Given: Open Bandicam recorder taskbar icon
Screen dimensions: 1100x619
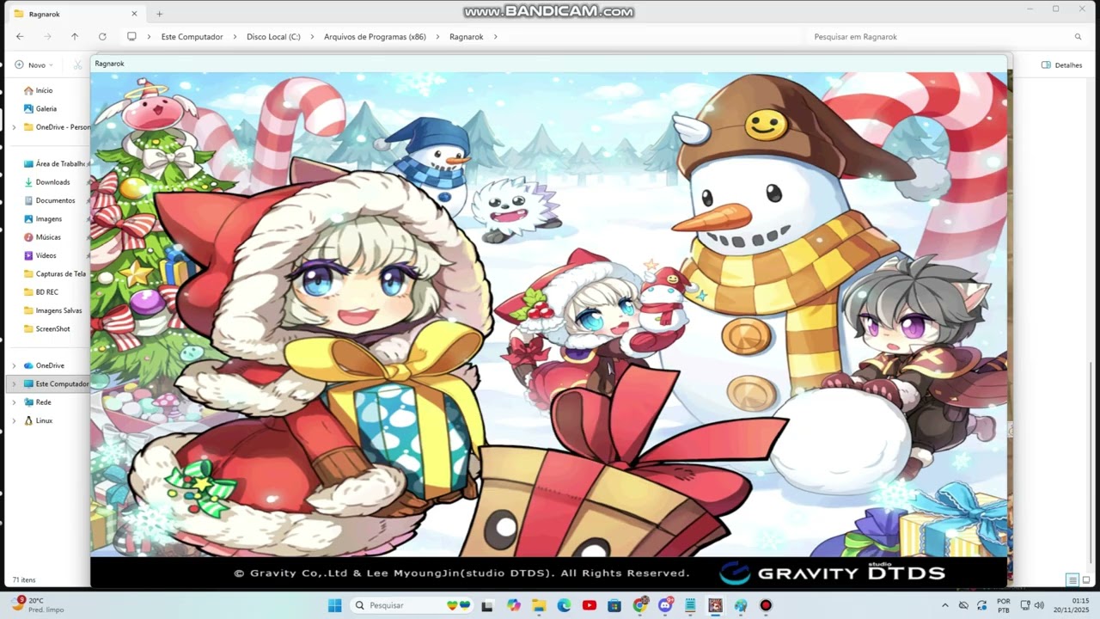Looking at the screenshot, I should (766, 605).
